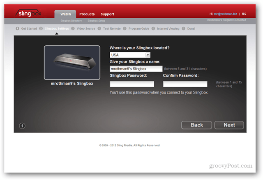Click step circle before Test Remote
The width and height of the screenshot is (263, 180).
coord(99,28)
